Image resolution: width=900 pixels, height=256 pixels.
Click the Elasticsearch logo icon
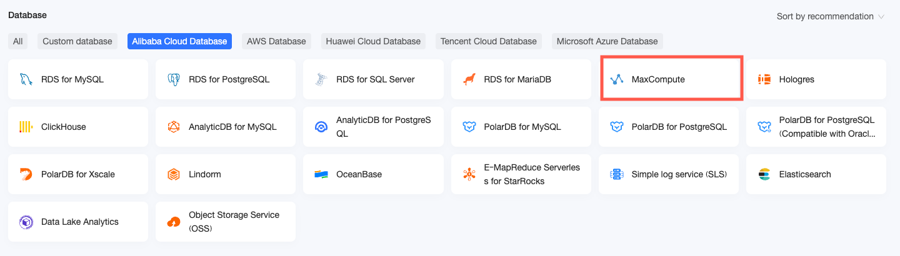[764, 174]
